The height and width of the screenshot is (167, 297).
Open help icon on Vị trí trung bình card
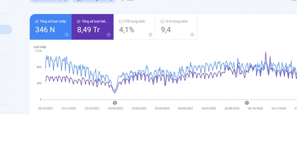[192, 35]
